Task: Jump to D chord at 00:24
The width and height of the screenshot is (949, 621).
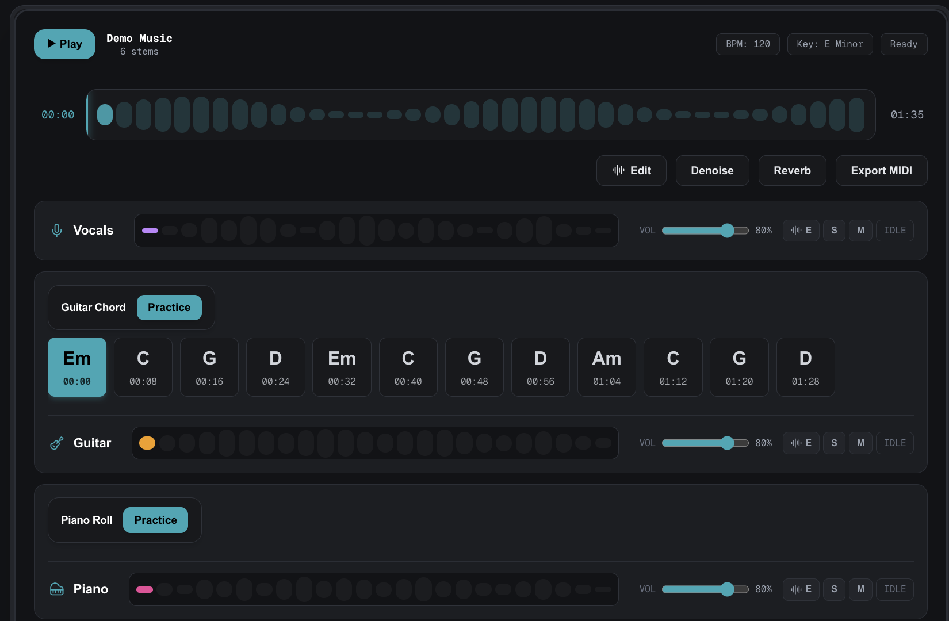Action: coord(275,367)
